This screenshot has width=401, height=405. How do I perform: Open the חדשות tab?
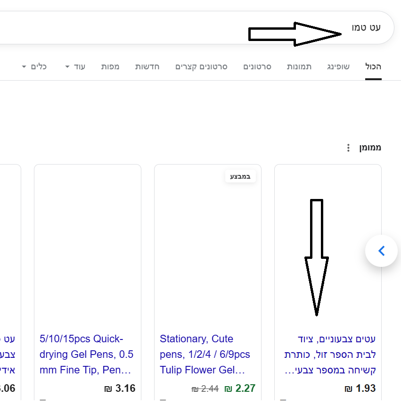click(x=147, y=66)
